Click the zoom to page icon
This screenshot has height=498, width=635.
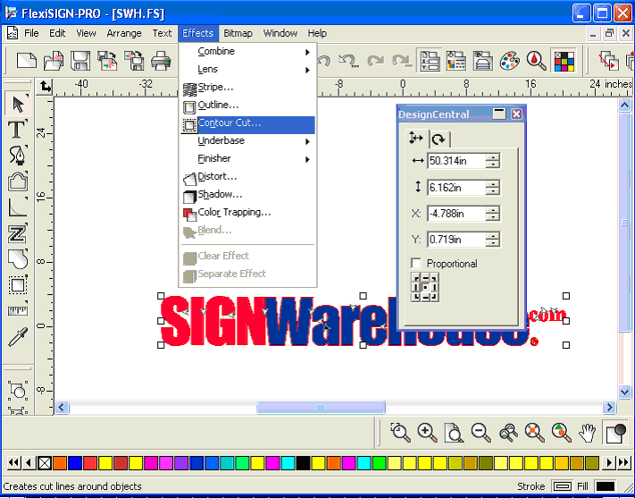pyautogui.click(x=454, y=433)
